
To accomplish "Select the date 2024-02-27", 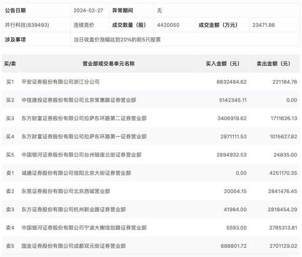I will pos(88,10).
